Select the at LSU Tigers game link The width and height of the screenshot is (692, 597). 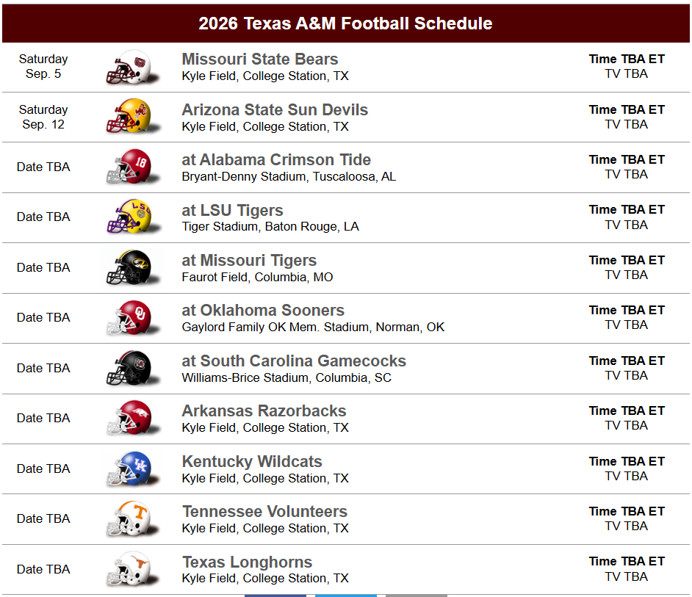[x=232, y=210]
